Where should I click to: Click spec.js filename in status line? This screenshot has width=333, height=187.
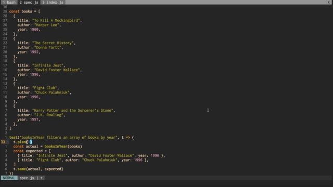[x=27, y=178]
